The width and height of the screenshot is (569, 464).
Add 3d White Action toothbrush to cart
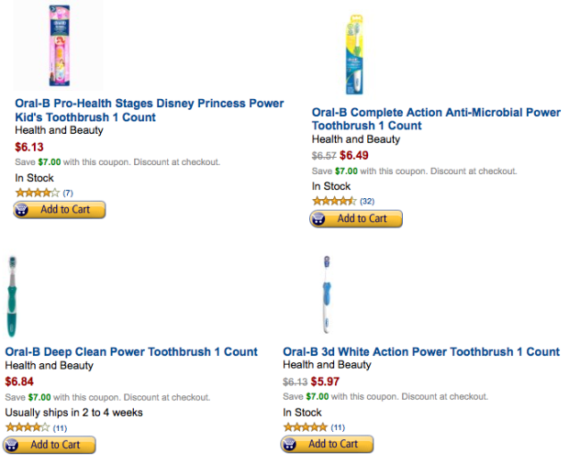[x=328, y=444]
